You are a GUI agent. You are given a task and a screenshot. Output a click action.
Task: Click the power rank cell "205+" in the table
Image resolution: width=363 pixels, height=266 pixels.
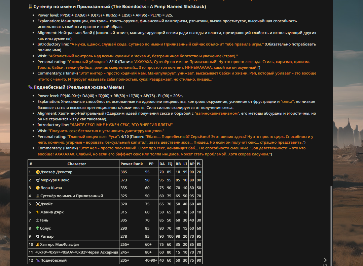pos(132,260)
